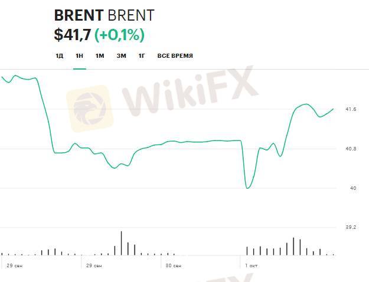Click the 40.8 price axis label
This screenshot has height=282, width=369.
(350, 149)
